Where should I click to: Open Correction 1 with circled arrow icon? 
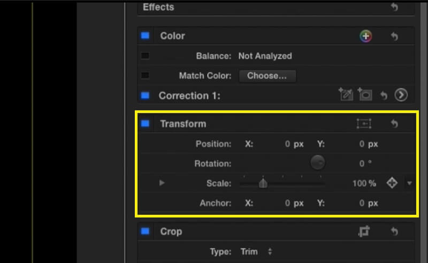[401, 95]
